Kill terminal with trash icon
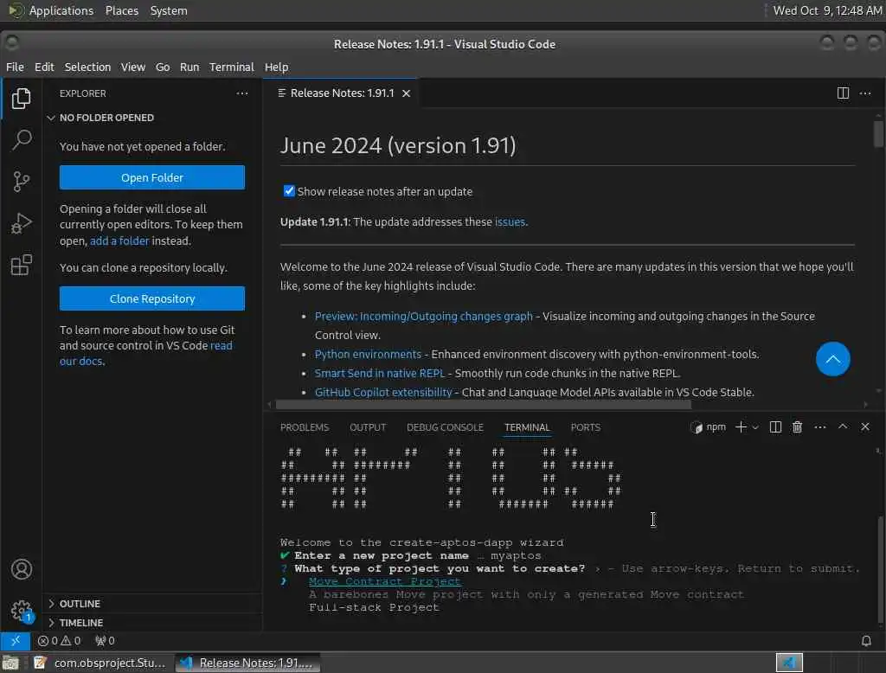This screenshot has height=673, width=886. click(797, 427)
